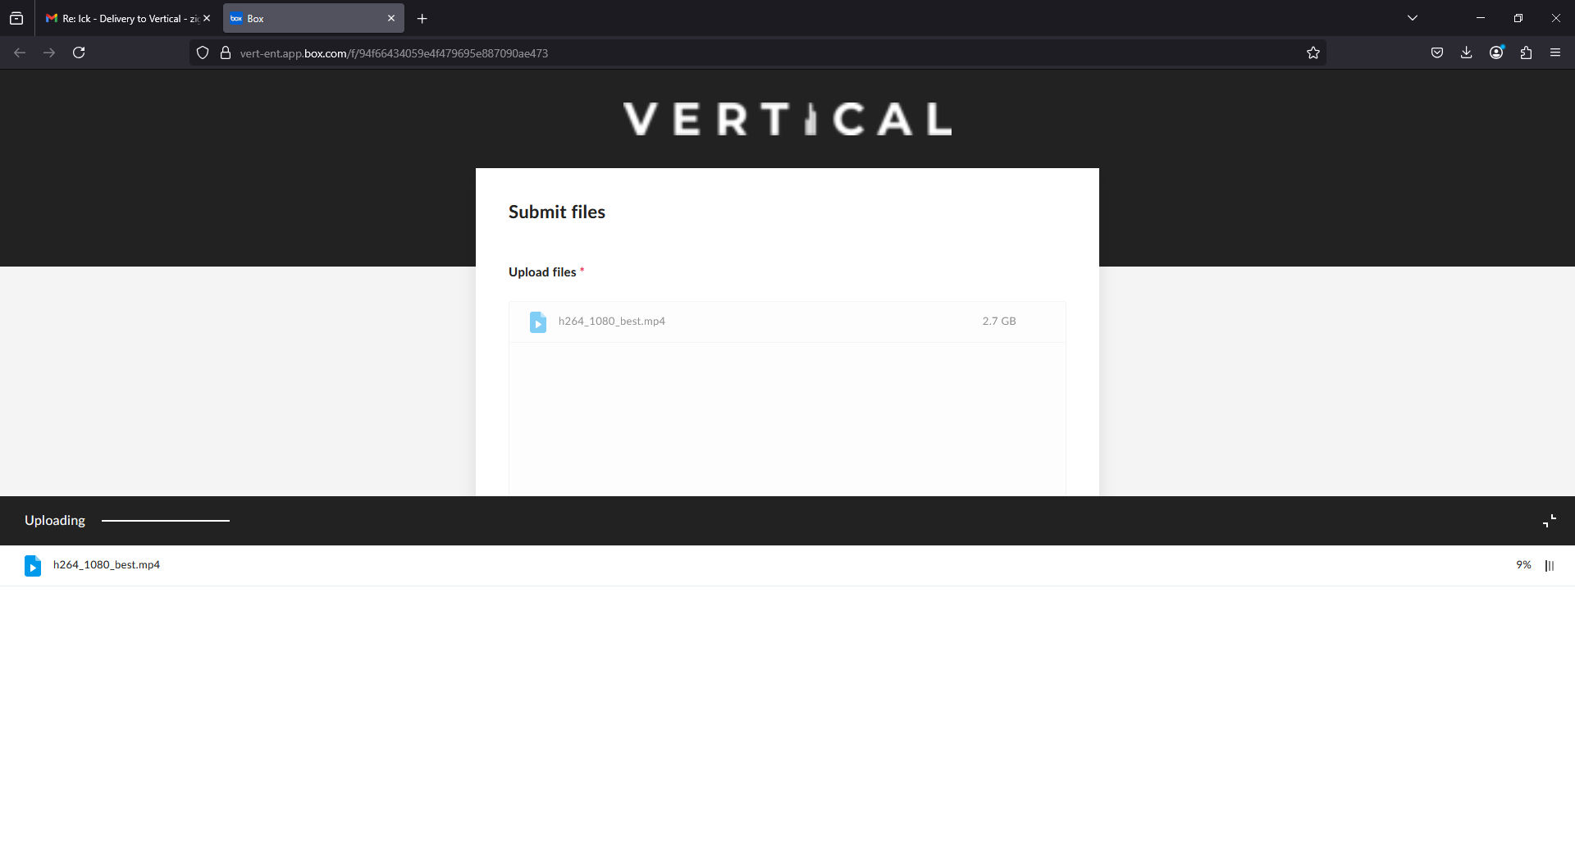Click the Upload files label
This screenshot has width=1575, height=853.
542,272
